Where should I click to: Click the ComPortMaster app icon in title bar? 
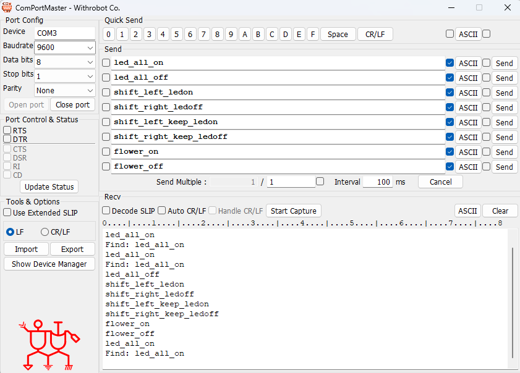7,7
